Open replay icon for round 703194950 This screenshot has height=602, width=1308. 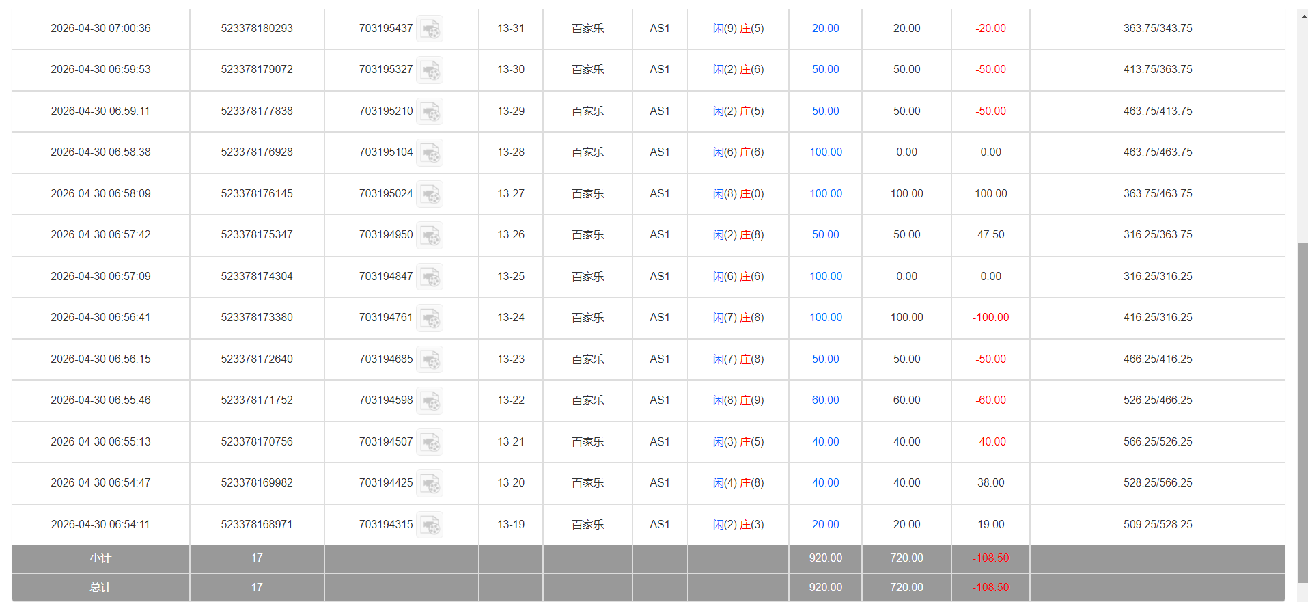pos(430,236)
